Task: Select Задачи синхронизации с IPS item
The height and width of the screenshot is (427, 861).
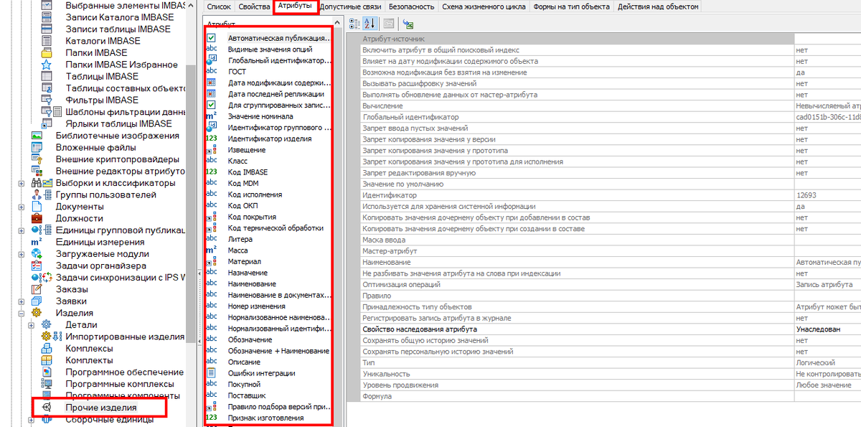Action: point(120,277)
